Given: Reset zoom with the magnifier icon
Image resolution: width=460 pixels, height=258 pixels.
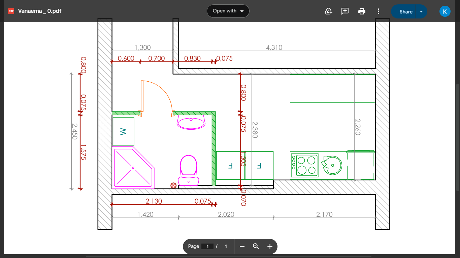Looking at the screenshot, I should pyautogui.click(x=256, y=246).
